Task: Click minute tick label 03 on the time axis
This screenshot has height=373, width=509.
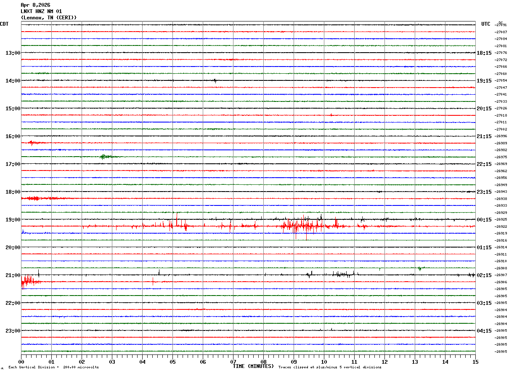Action: tap(112, 362)
